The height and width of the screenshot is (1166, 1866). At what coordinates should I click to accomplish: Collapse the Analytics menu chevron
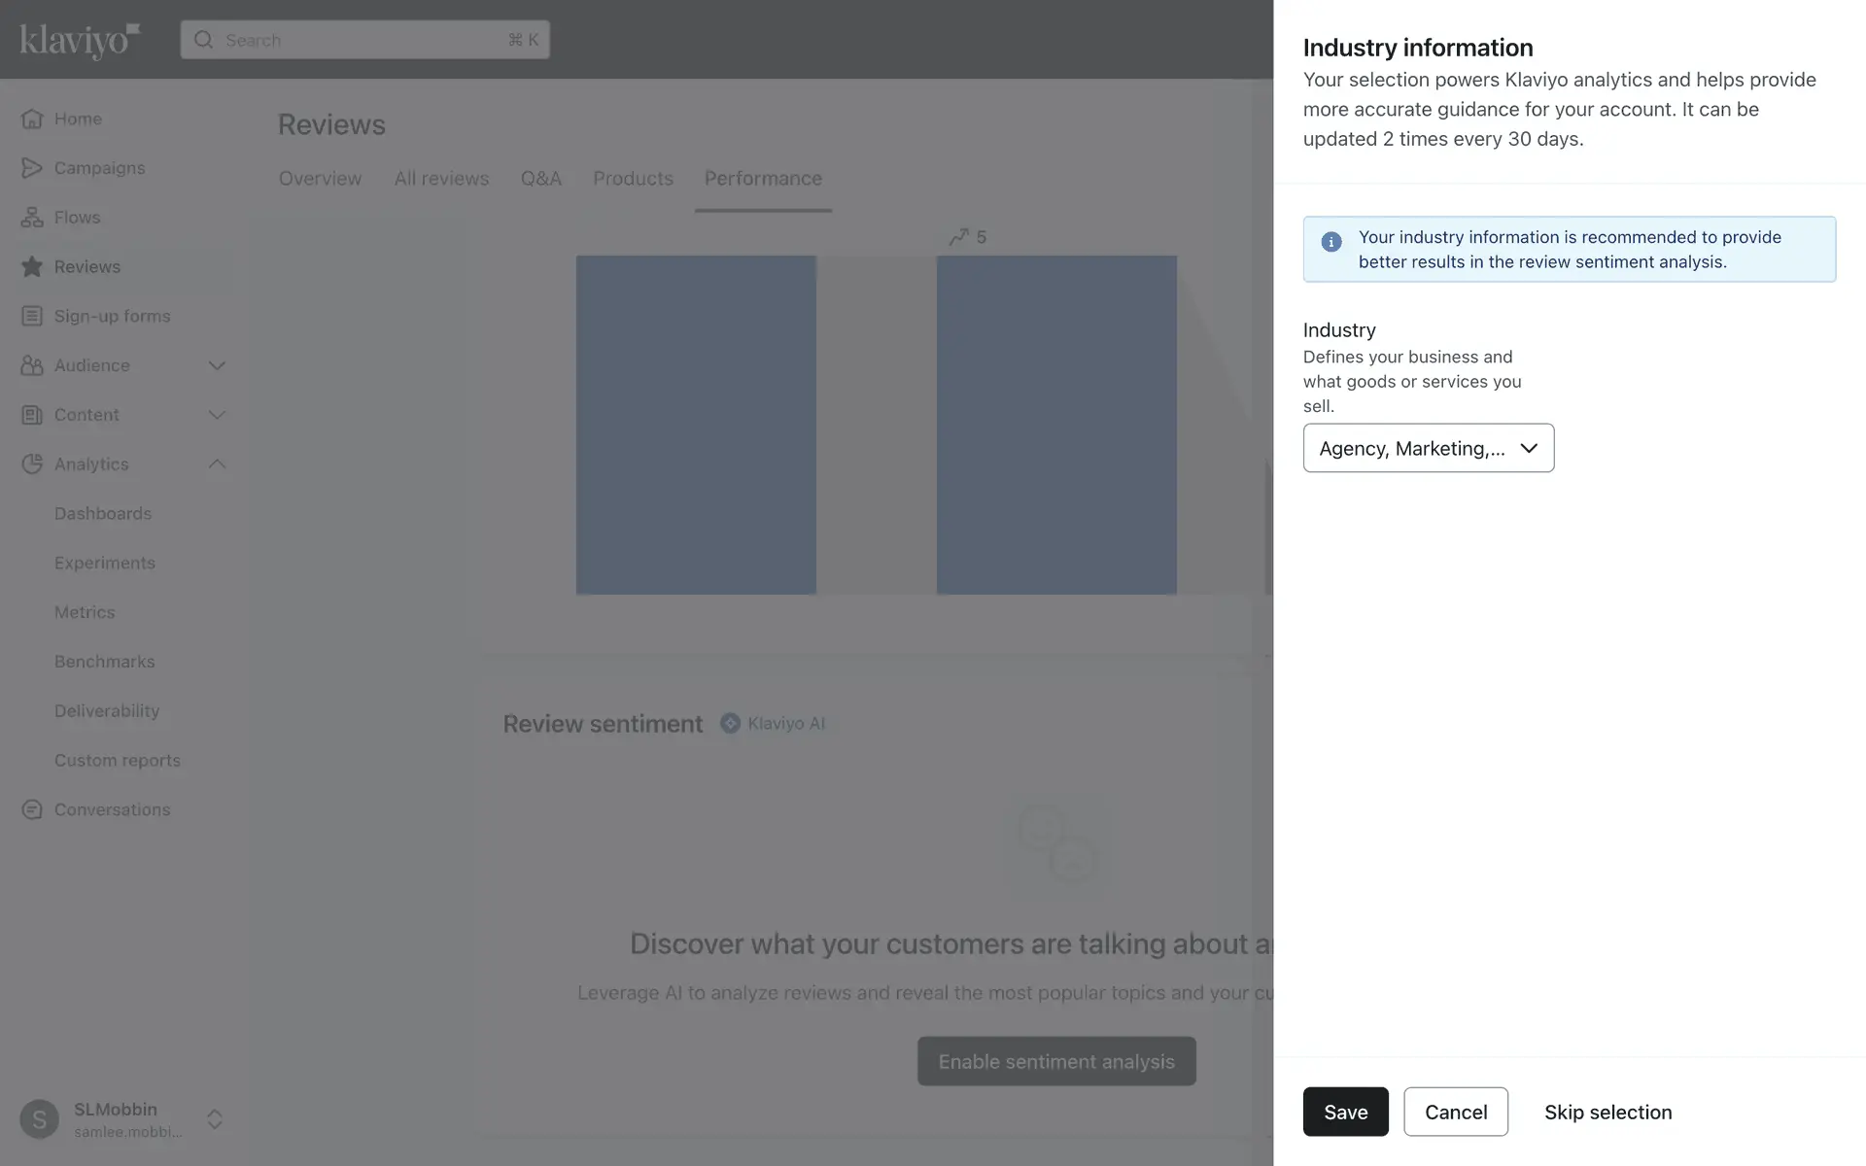pos(217,464)
